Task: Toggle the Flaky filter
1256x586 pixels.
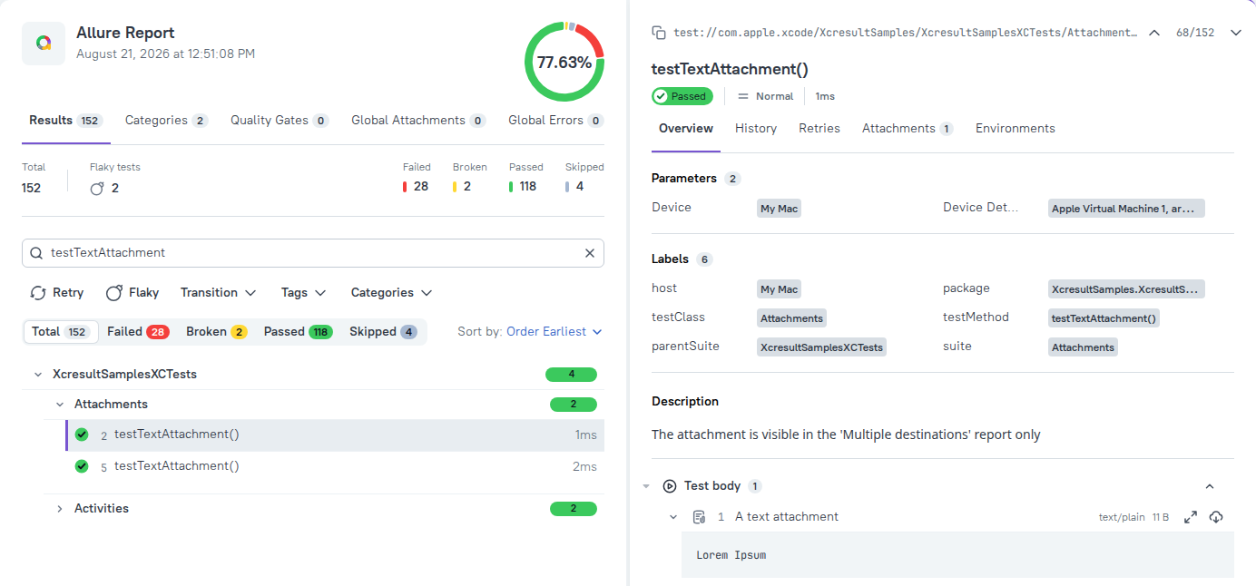Action: (x=132, y=293)
